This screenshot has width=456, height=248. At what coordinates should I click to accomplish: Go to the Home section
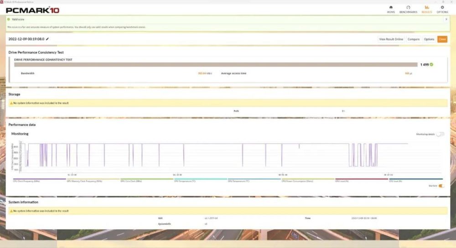(x=391, y=9)
